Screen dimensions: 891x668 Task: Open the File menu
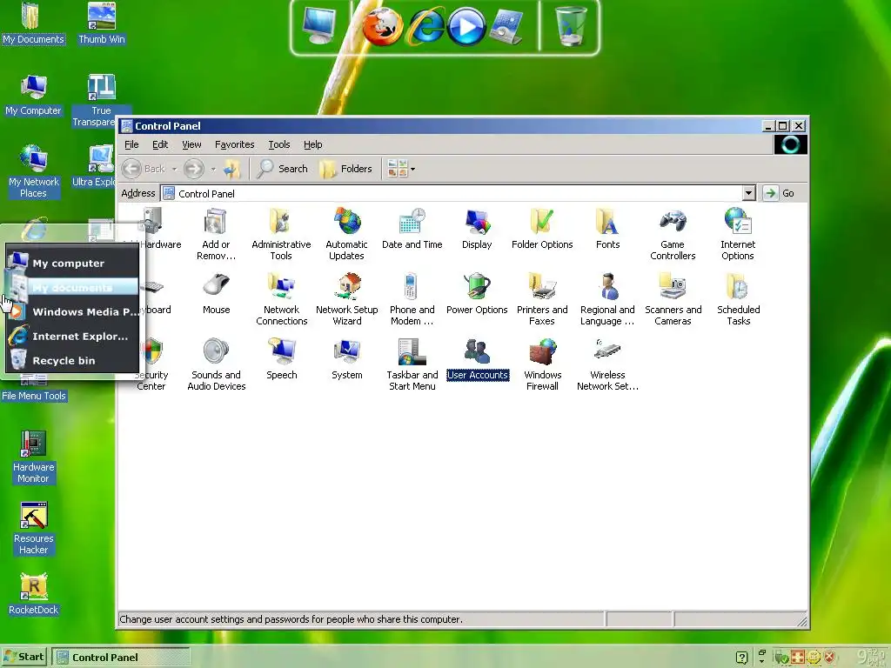(x=131, y=145)
